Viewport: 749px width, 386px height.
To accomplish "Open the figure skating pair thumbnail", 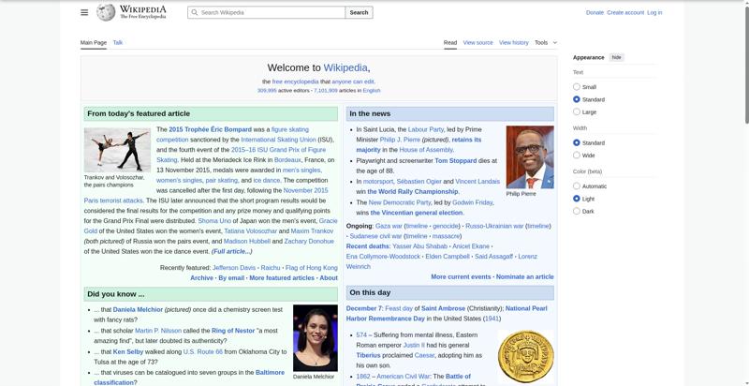I will [117, 149].
